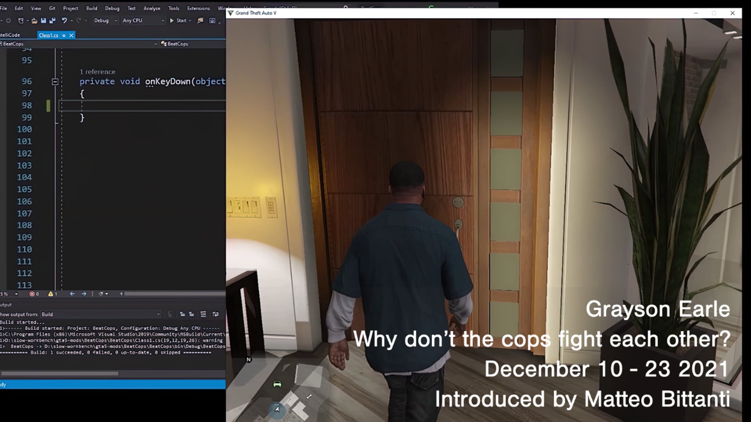The image size is (751, 422).
Task: Save the file with the Save icon
Action: (43, 21)
